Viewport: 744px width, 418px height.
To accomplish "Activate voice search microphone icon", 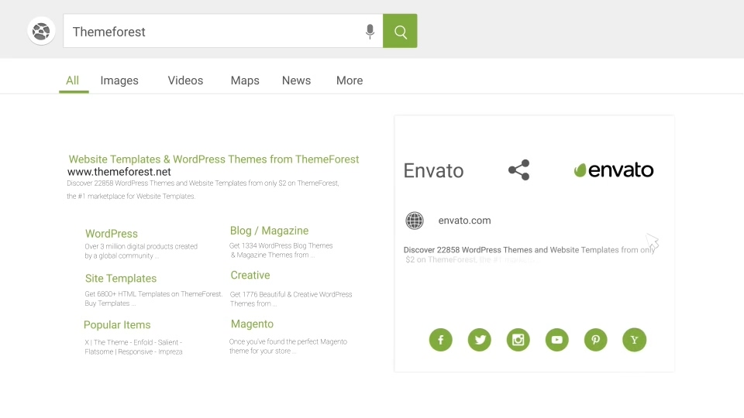I will click(370, 32).
